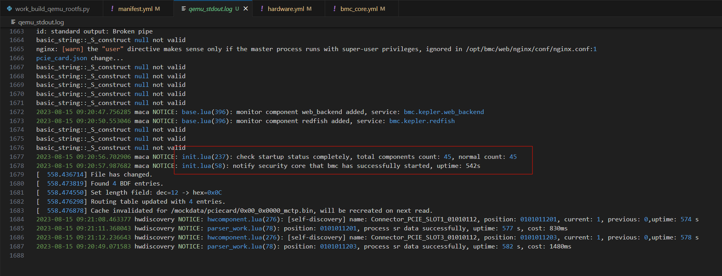Click the YAML icon on bmc_core.yml tab

pyautogui.click(x=335, y=9)
